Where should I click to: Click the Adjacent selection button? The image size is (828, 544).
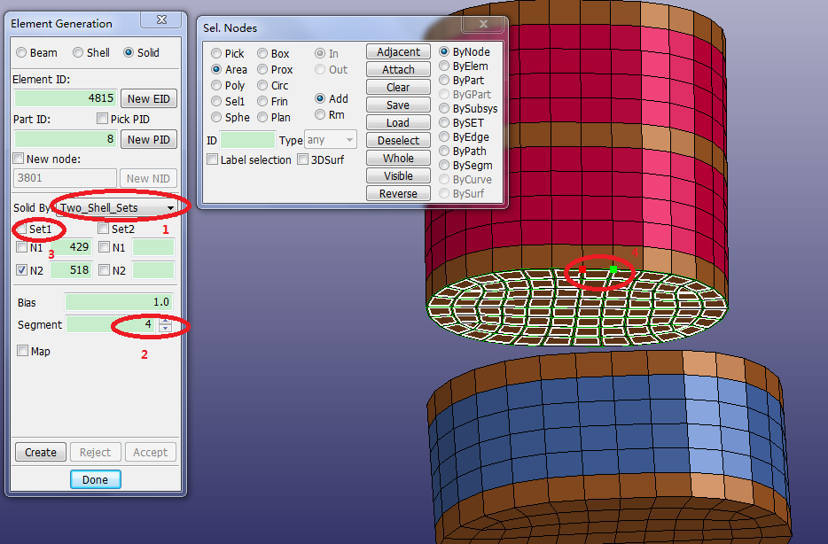398,52
